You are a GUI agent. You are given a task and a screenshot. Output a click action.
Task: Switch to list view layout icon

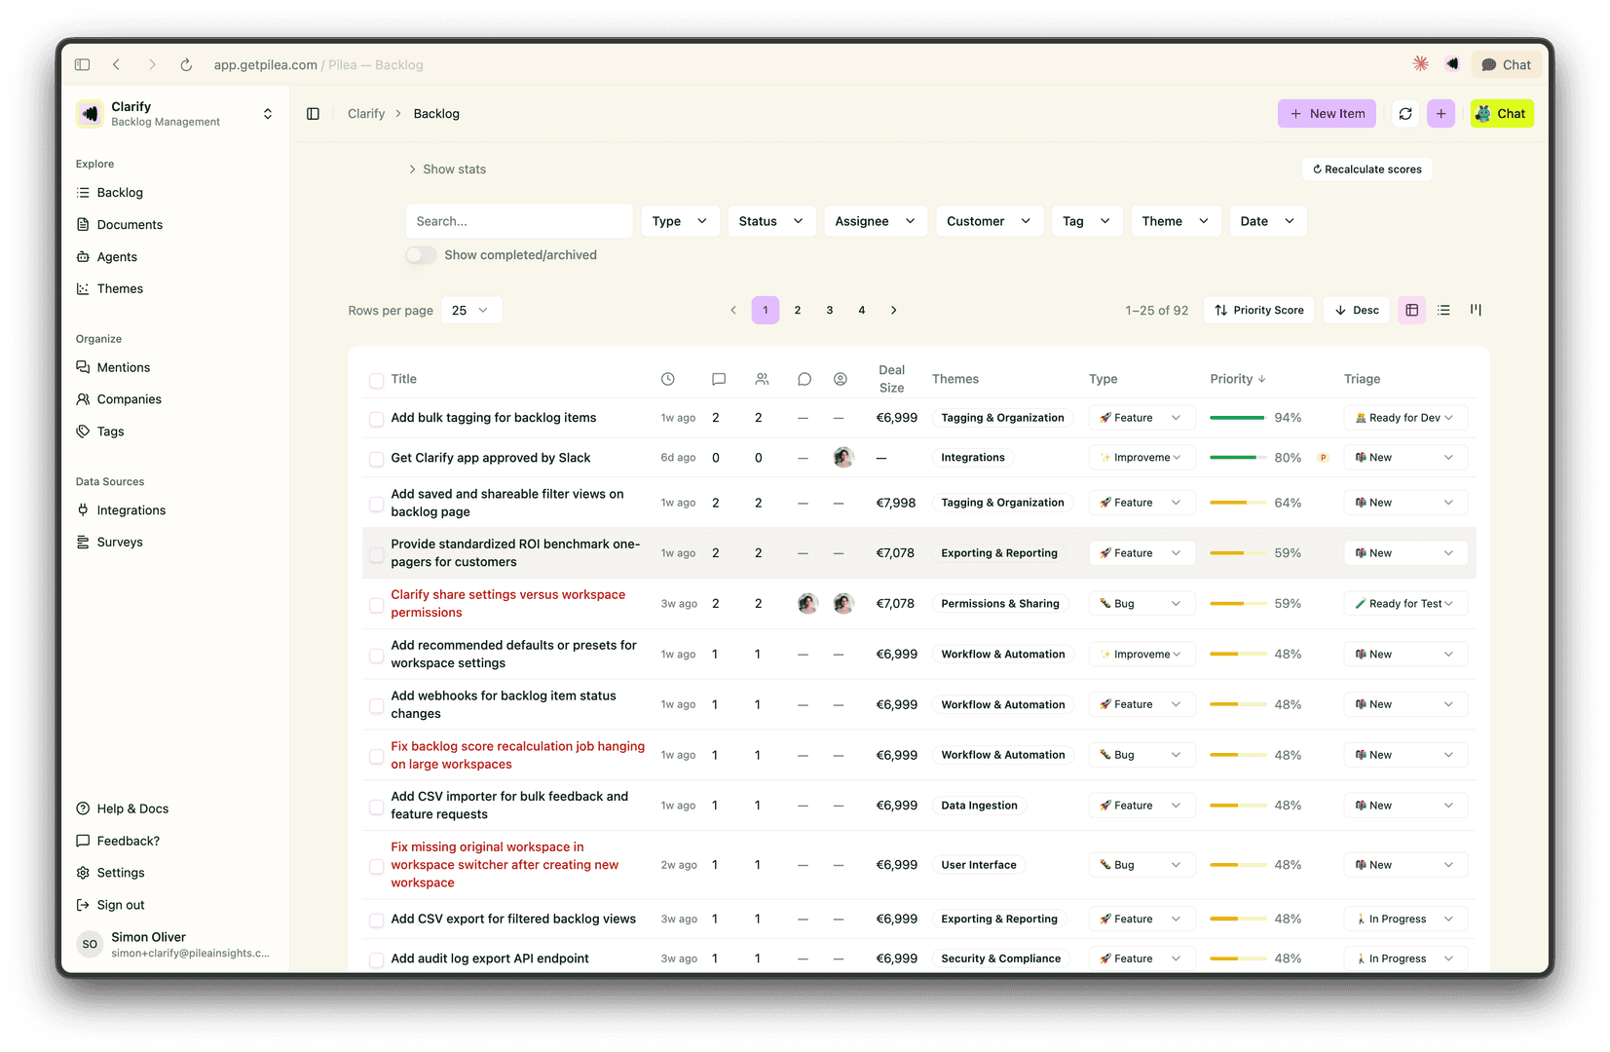pyautogui.click(x=1443, y=310)
